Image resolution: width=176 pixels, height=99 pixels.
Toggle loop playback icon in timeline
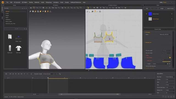point(24,74)
